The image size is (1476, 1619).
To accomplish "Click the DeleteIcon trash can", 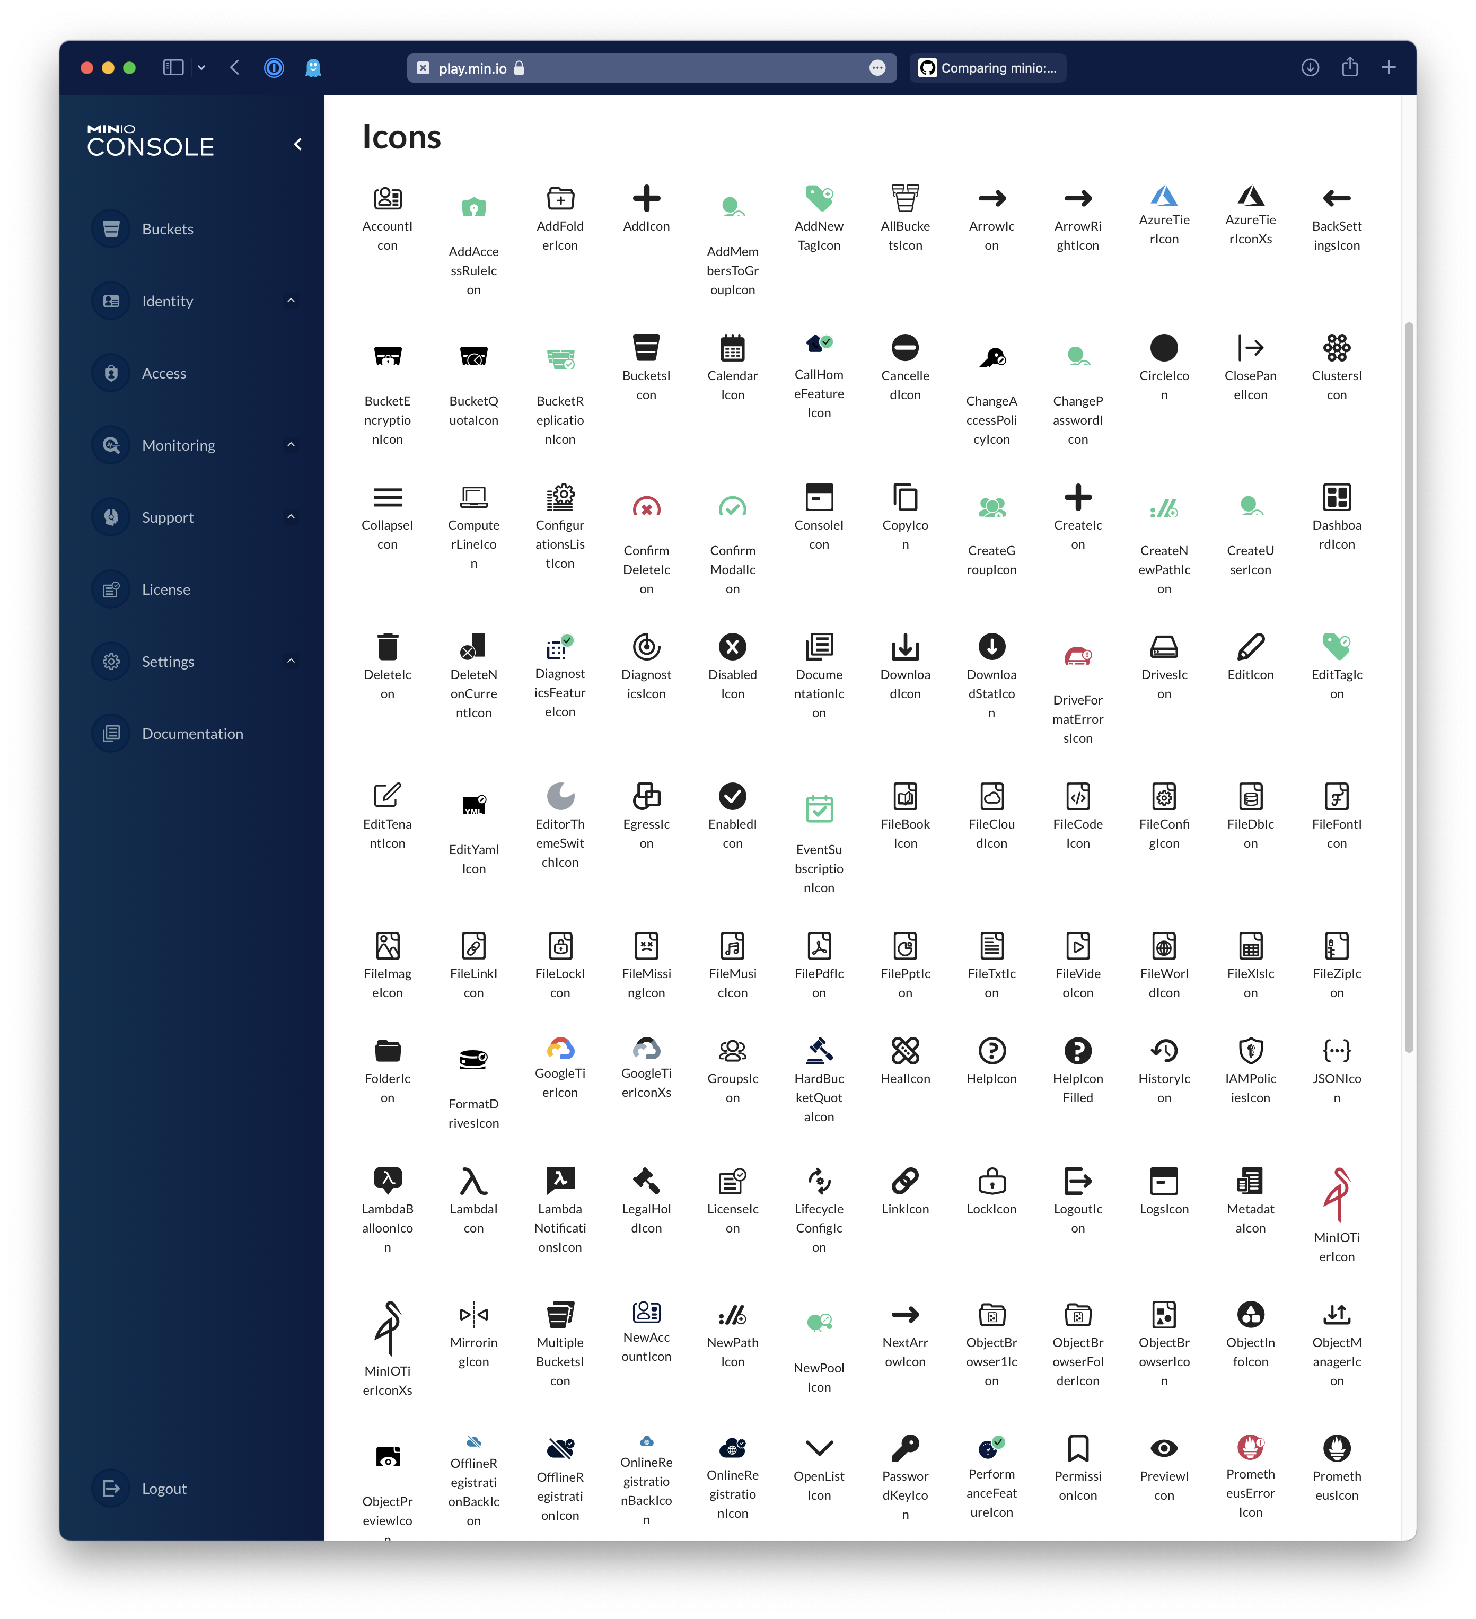I will click(x=387, y=646).
